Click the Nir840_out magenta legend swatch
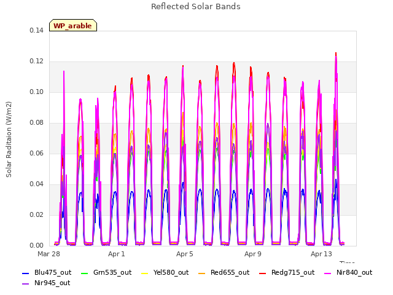 coord(327,273)
